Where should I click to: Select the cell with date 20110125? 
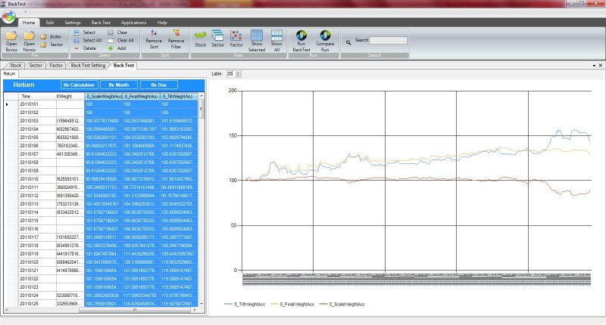[x=37, y=303]
